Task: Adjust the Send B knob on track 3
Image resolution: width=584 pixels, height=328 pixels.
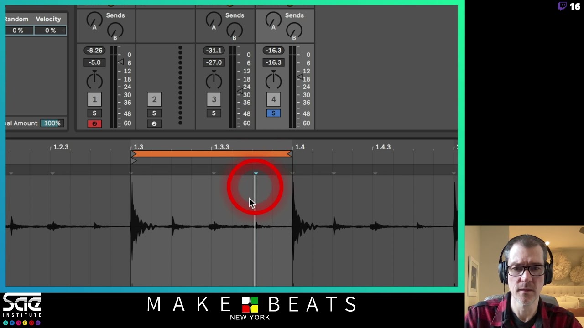Action: (x=234, y=30)
